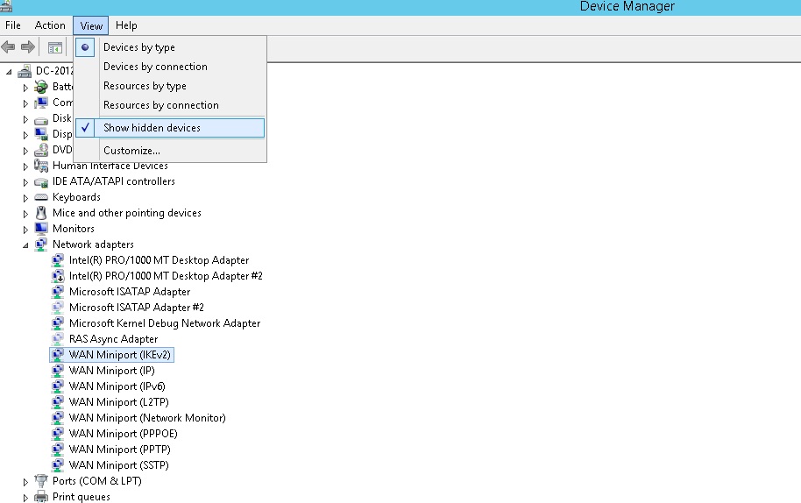Open the Help menu
Screen dimensions: 801x503
pyautogui.click(x=126, y=25)
